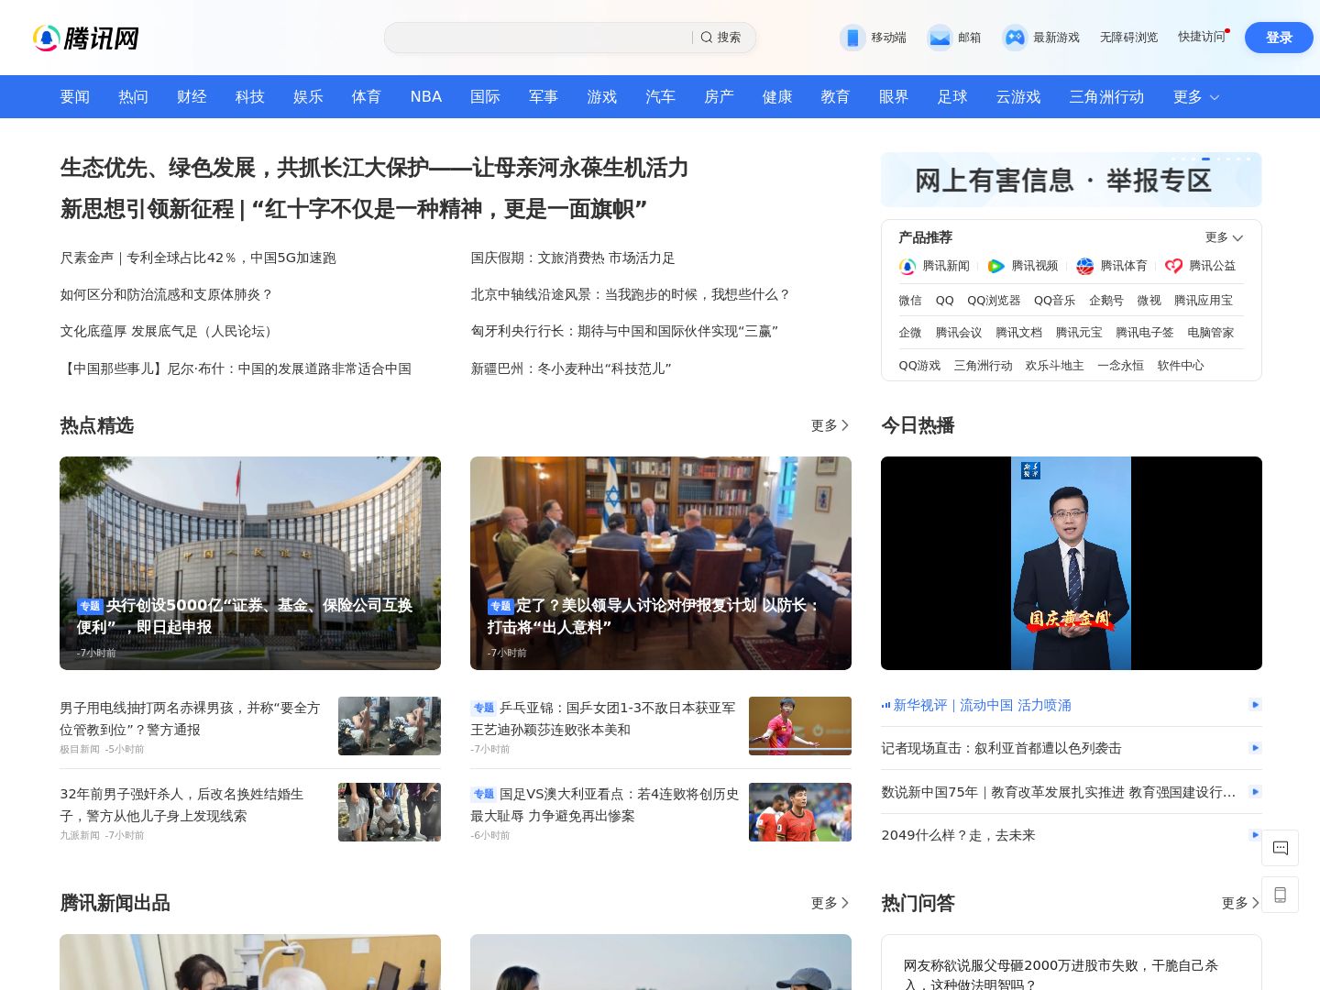The width and height of the screenshot is (1320, 990).
Task: Open thumbnail for 乒乓亚锦 story
Action: tap(800, 726)
